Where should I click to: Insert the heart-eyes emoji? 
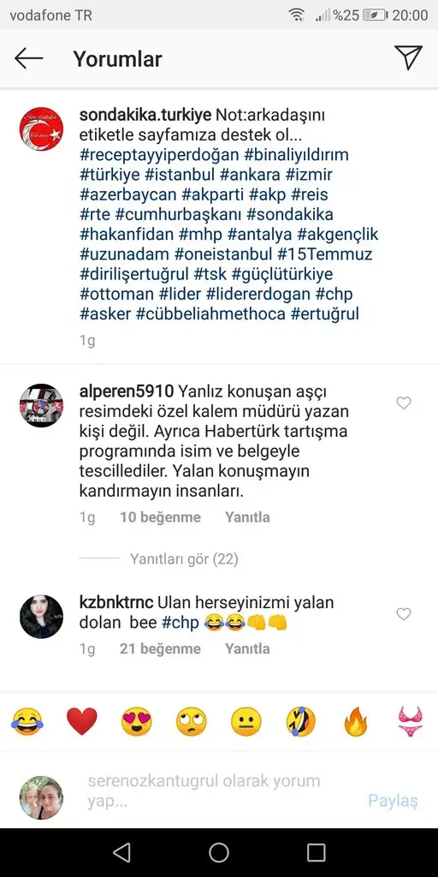[x=136, y=721]
